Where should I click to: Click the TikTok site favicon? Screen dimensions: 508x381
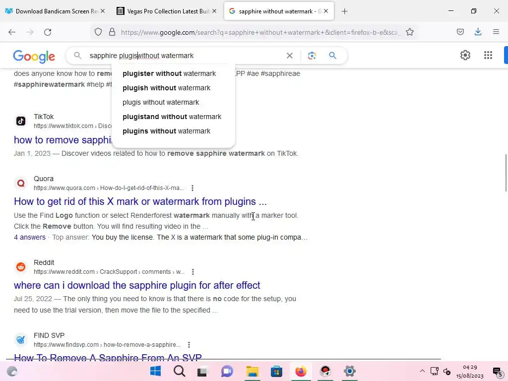pyautogui.click(x=21, y=121)
